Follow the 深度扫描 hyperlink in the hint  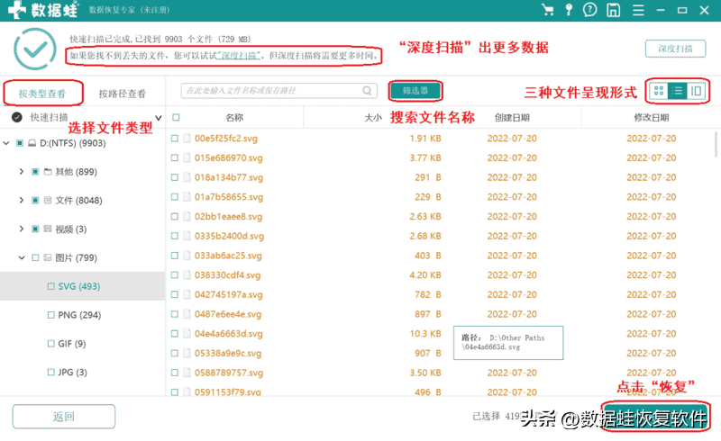[239, 56]
